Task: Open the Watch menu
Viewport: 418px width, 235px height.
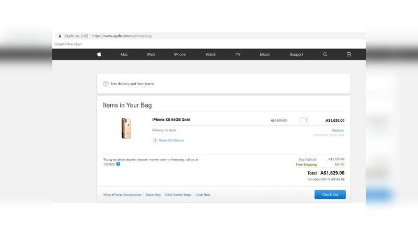Action: pyautogui.click(x=211, y=54)
